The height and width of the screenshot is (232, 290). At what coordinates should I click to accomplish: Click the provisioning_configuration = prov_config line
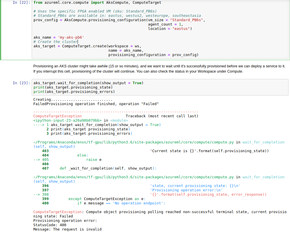tap(153, 55)
